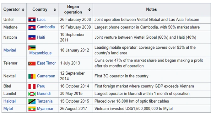Click the Haiti flag icon

pos(32,37)
